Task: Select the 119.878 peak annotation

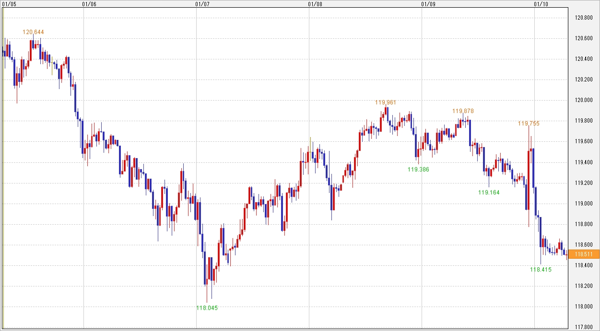Action: point(463,111)
